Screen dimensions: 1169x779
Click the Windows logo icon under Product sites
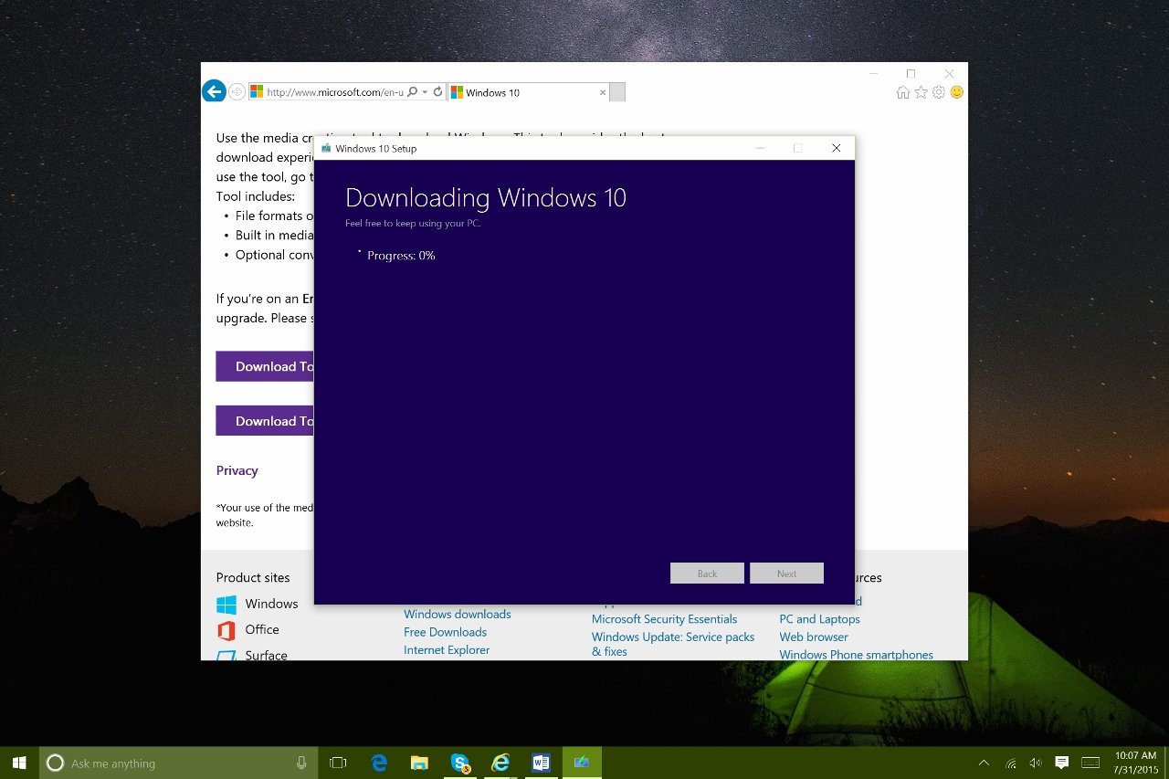(226, 605)
